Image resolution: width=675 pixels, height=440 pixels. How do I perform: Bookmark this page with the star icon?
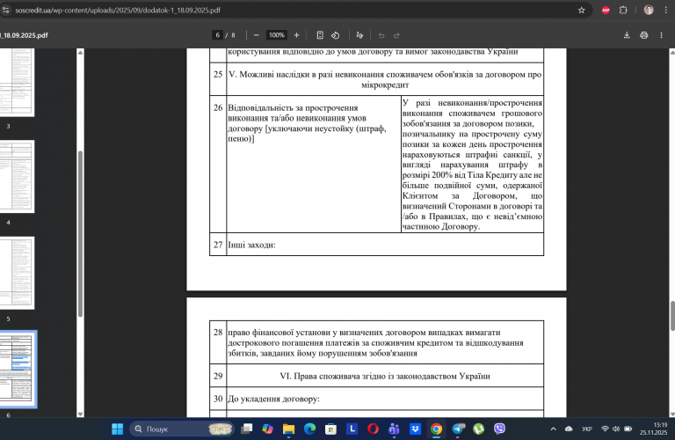point(582,10)
